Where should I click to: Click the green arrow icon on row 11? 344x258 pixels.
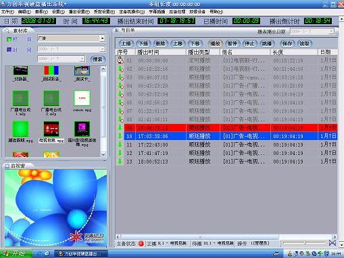click(120, 145)
